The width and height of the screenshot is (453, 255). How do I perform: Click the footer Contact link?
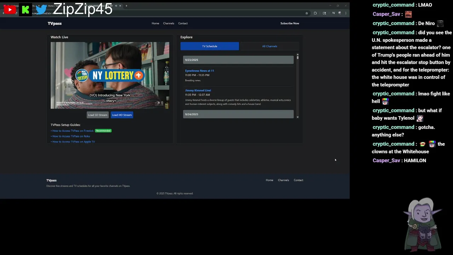pyautogui.click(x=298, y=180)
